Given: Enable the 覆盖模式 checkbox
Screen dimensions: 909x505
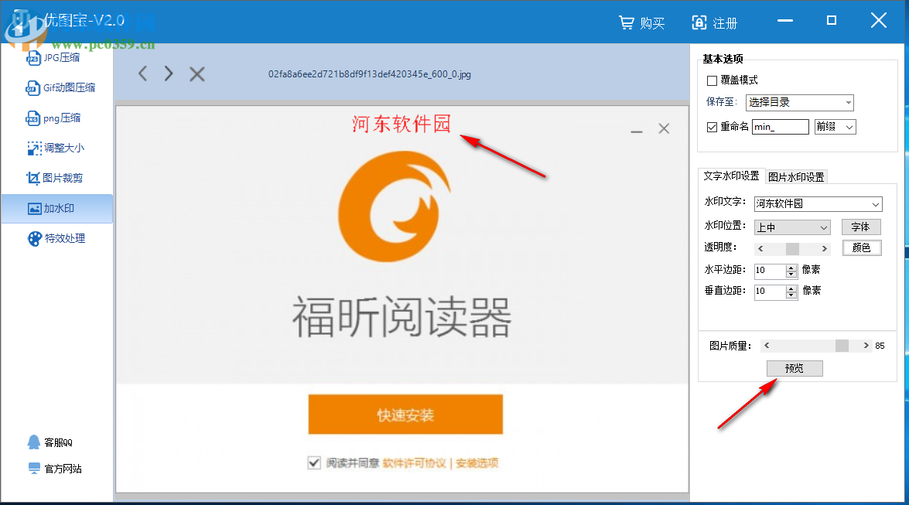Looking at the screenshot, I should (x=710, y=80).
